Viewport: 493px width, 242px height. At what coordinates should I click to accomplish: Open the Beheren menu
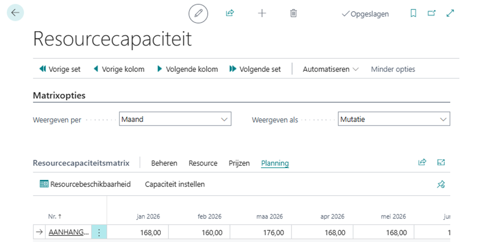coord(164,163)
